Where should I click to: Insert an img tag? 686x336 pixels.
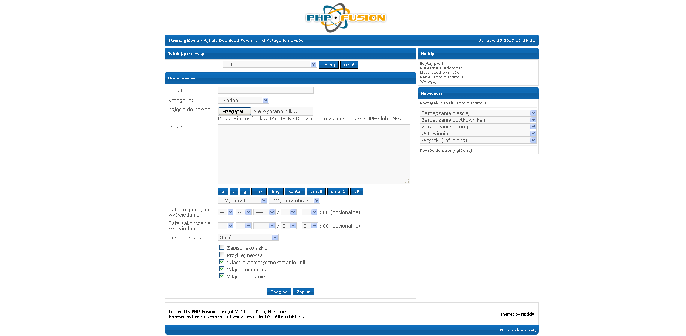(x=276, y=191)
